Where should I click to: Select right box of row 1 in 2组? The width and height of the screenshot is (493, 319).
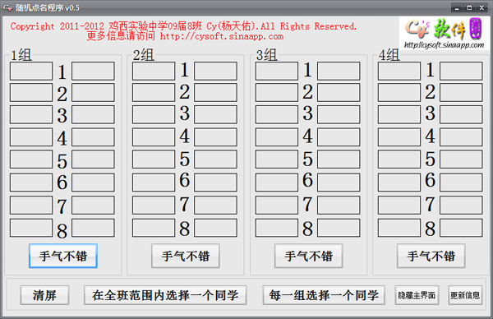coord(215,71)
